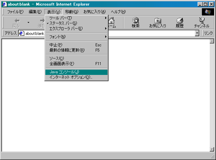The image size is (216, 160).
Task: Toggle the ステータス バー(S) checked item
Action: coord(77,23)
